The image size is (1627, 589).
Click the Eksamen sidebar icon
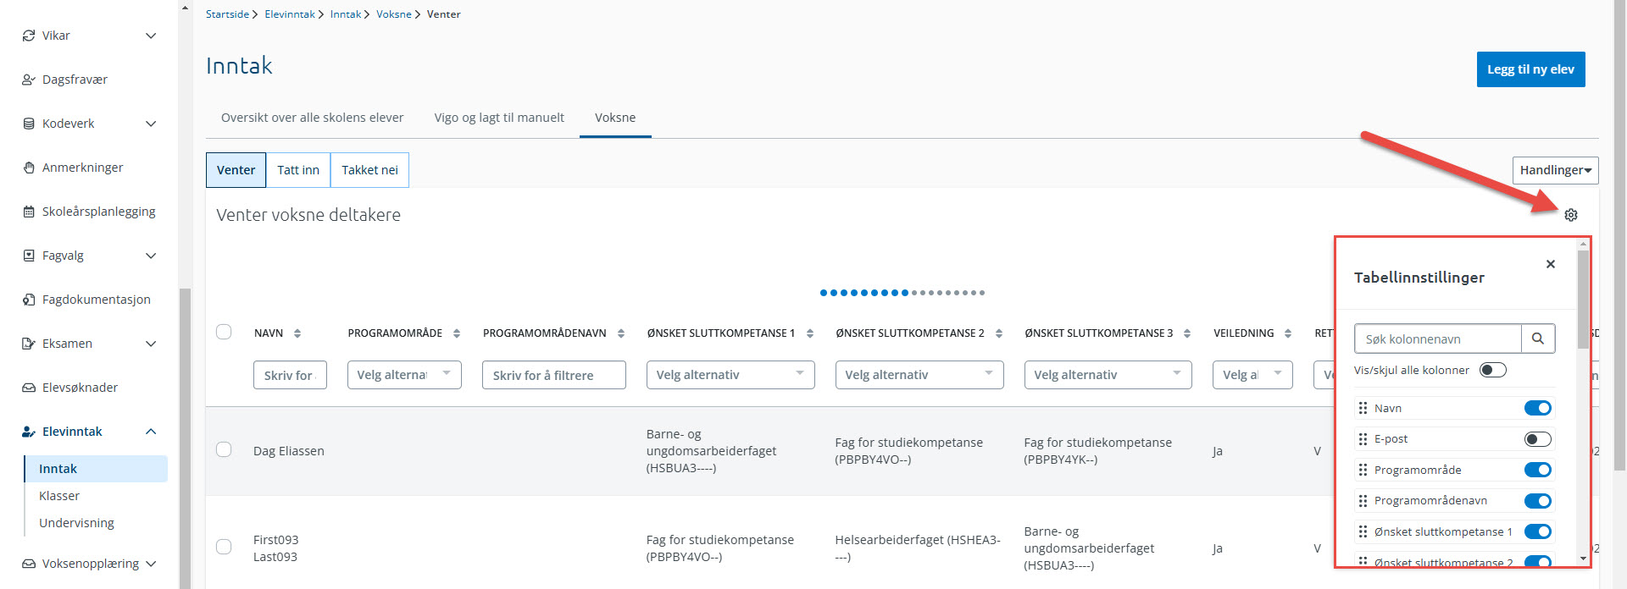click(x=29, y=344)
